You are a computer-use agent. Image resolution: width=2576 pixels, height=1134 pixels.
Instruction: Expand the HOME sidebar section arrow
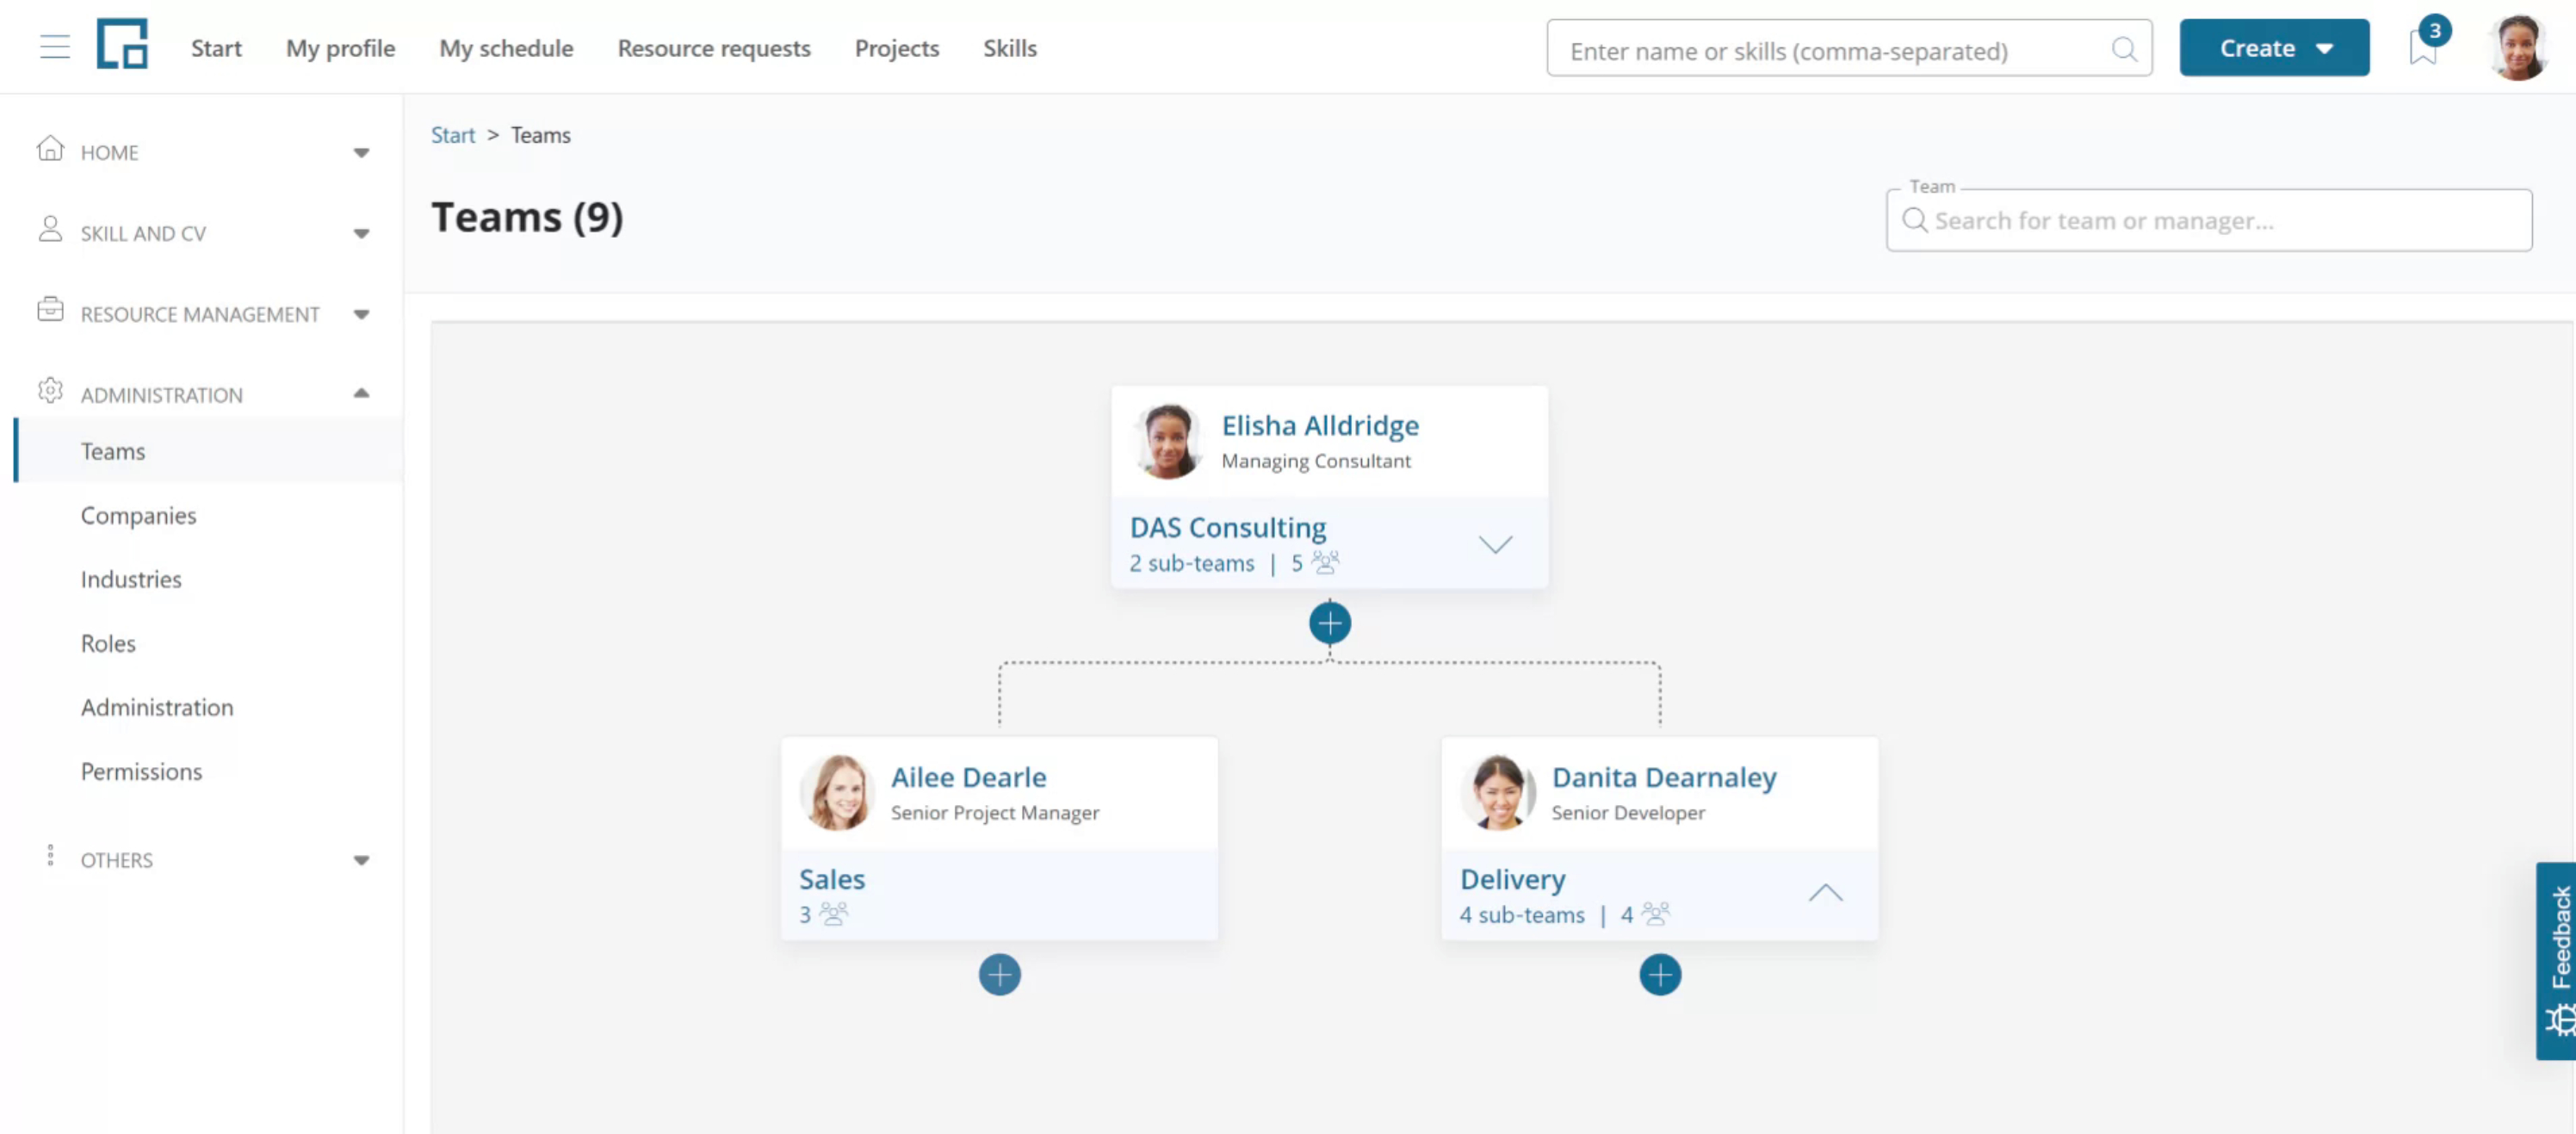pyautogui.click(x=361, y=153)
